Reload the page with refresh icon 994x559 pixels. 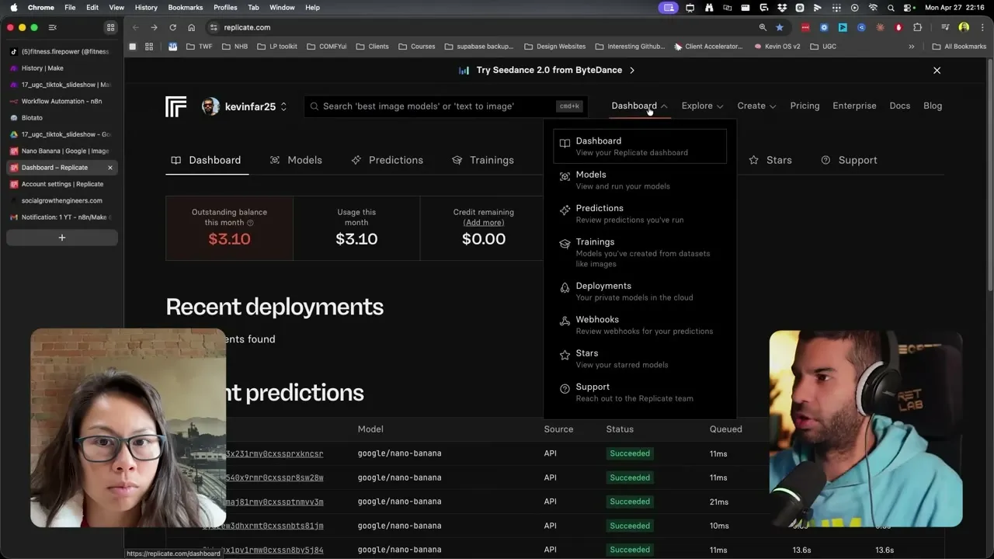[172, 27]
